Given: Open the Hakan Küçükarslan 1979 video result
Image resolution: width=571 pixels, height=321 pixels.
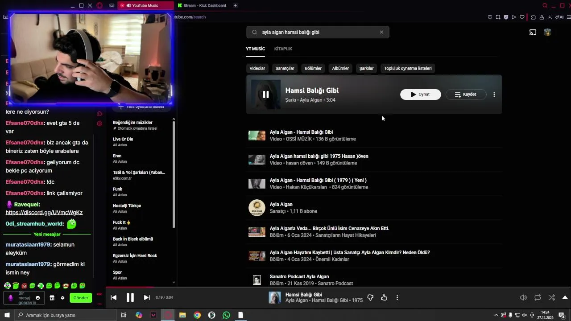Looking at the screenshot, I should 374,184.
